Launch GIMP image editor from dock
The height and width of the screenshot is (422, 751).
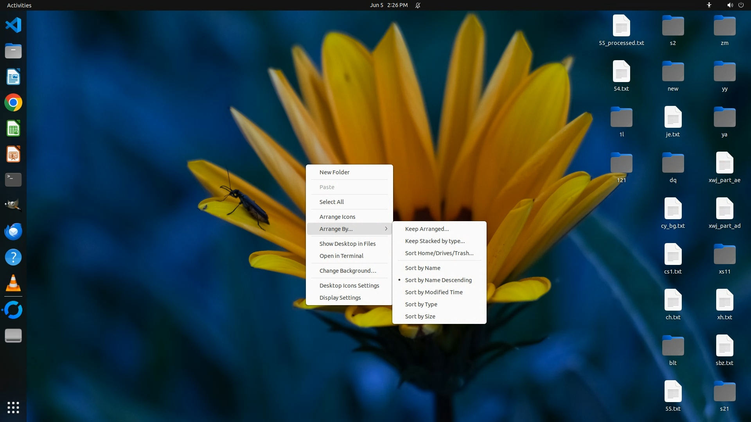(x=13, y=205)
